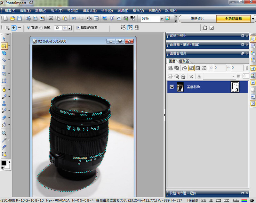Select the Transform tool
256x203 pixels.
click(x=4, y=81)
